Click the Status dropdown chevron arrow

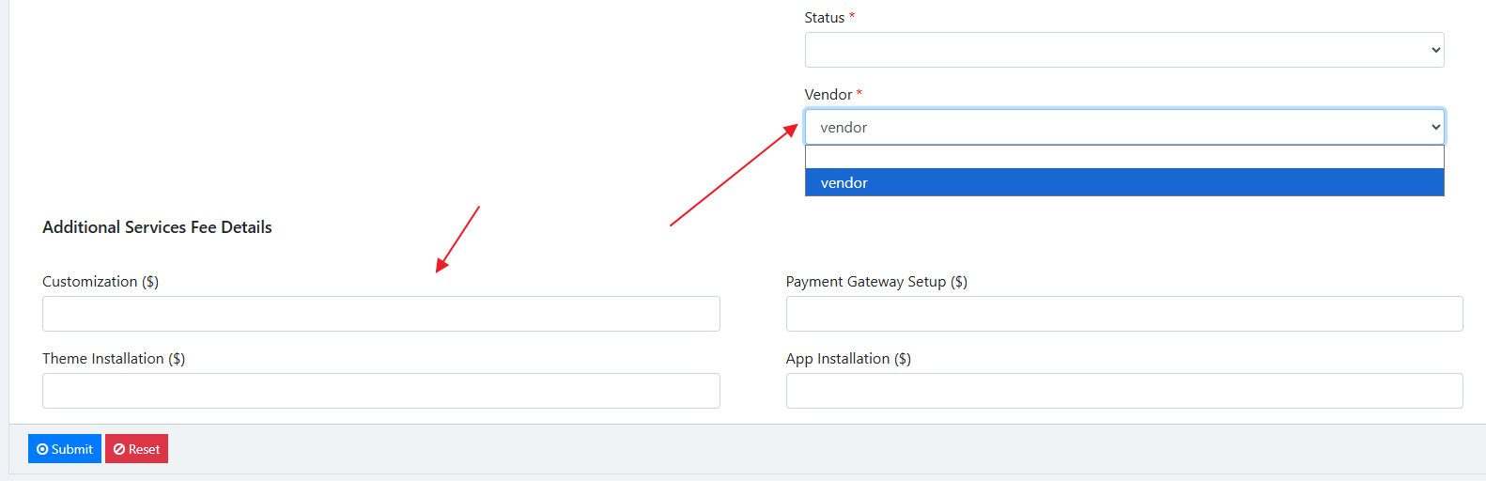point(1435,50)
